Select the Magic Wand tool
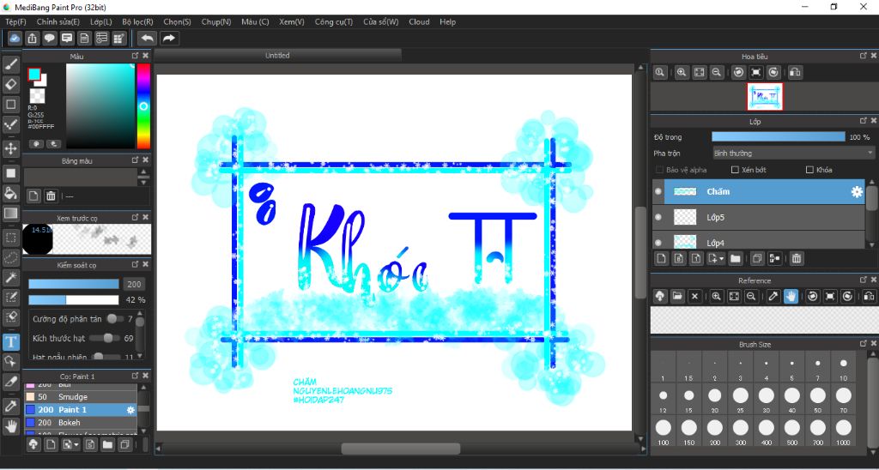 10,277
